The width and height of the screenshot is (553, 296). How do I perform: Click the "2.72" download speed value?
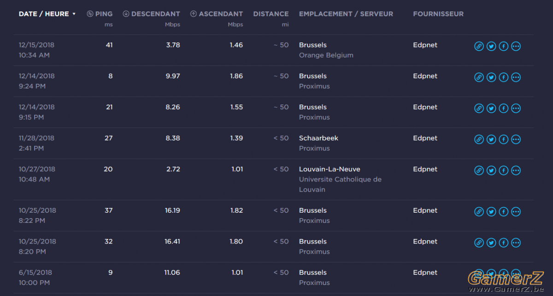click(x=173, y=169)
